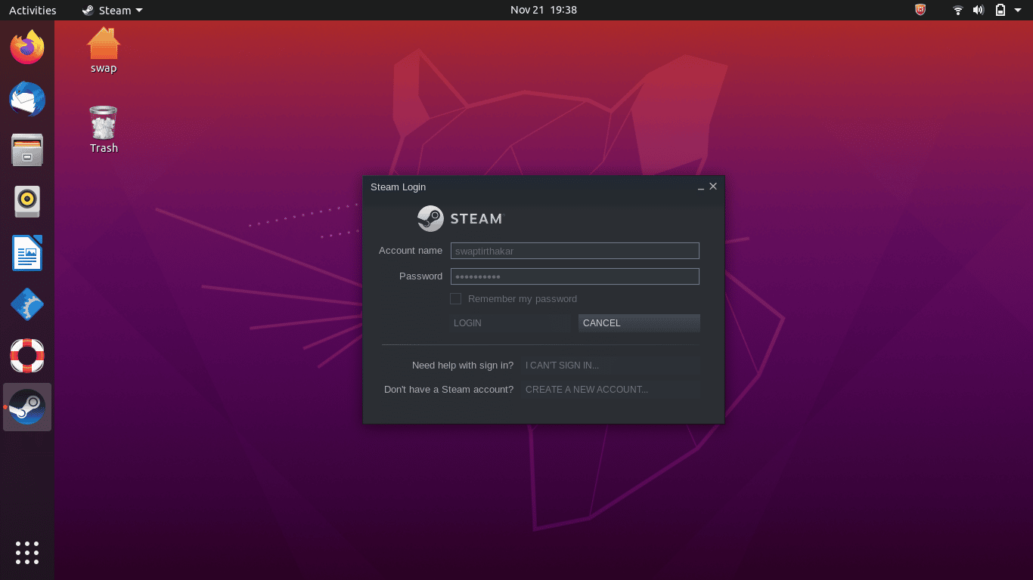The width and height of the screenshot is (1033, 580).
Task: Click 'Don't have a Steam account?' text
Action: (448, 390)
